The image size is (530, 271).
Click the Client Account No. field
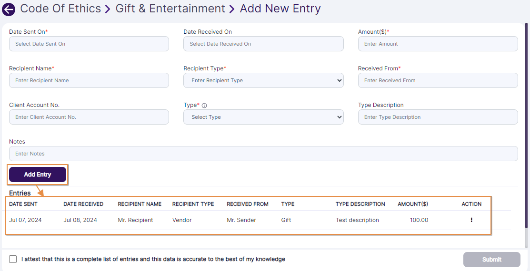coord(89,117)
